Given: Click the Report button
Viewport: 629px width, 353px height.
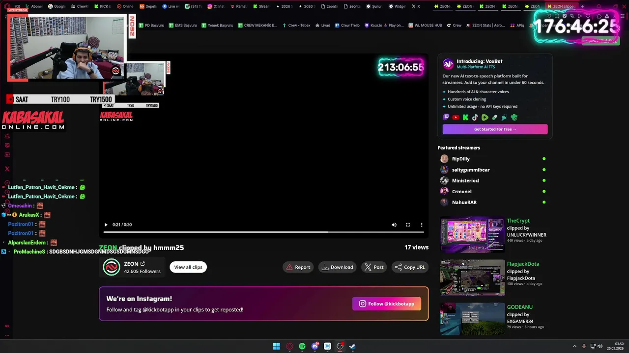Looking at the screenshot, I should coord(298,267).
